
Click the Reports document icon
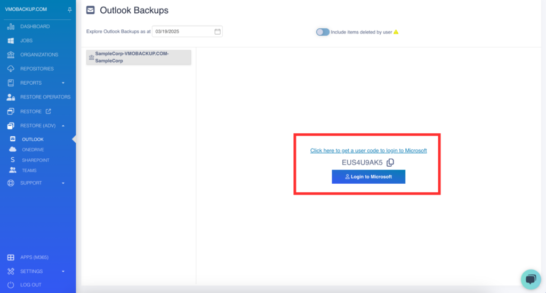click(11, 83)
